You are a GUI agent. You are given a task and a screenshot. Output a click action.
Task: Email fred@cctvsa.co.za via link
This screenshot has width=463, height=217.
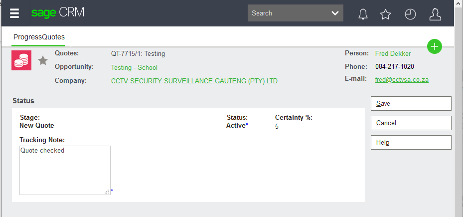pyautogui.click(x=402, y=79)
